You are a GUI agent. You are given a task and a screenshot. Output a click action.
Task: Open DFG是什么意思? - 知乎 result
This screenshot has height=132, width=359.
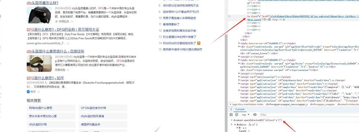(x=45, y=78)
